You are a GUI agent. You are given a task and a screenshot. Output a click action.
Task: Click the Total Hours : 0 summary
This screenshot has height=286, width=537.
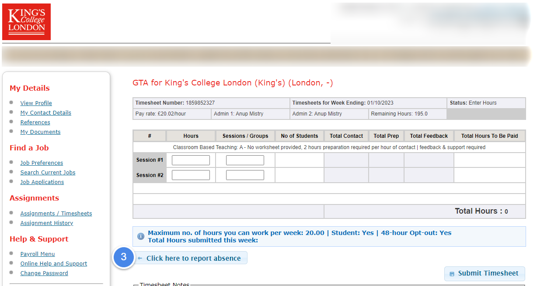click(x=481, y=211)
